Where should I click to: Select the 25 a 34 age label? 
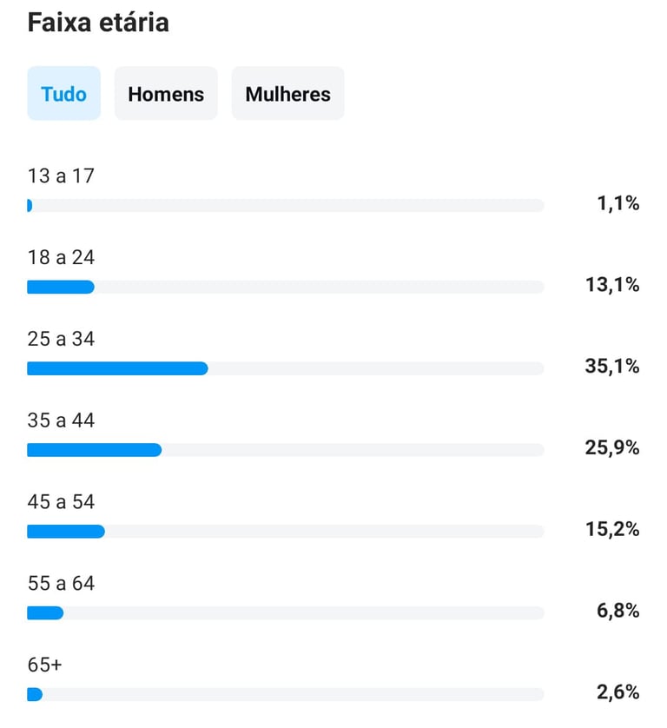click(61, 339)
